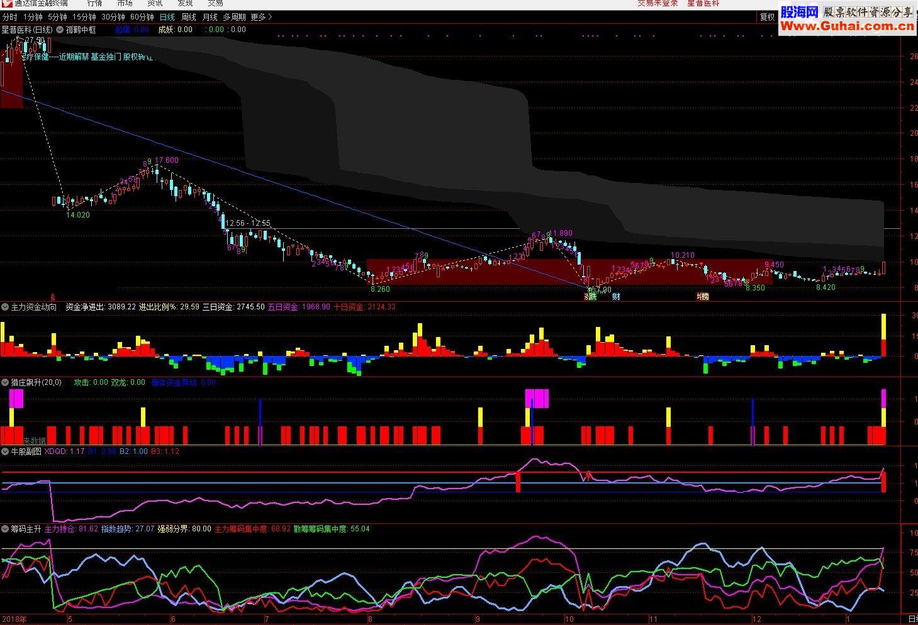Click the 9.450 price label

coord(774,265)
